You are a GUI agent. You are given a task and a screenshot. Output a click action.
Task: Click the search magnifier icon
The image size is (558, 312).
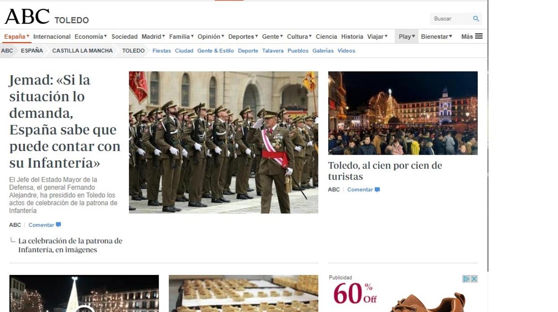coord(476,19)
